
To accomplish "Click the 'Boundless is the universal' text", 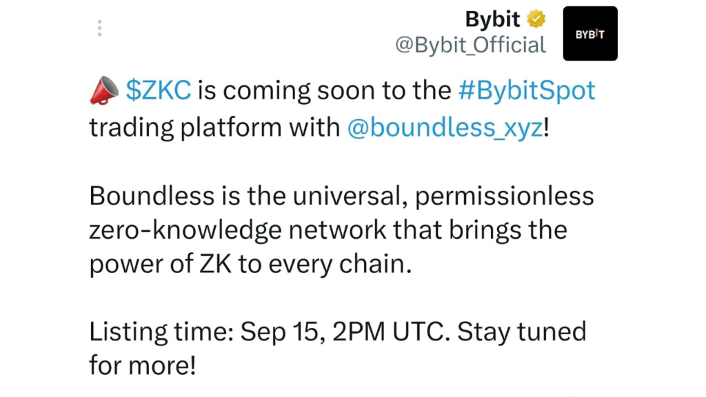I will pyautogui.click(x=248, y=196).
